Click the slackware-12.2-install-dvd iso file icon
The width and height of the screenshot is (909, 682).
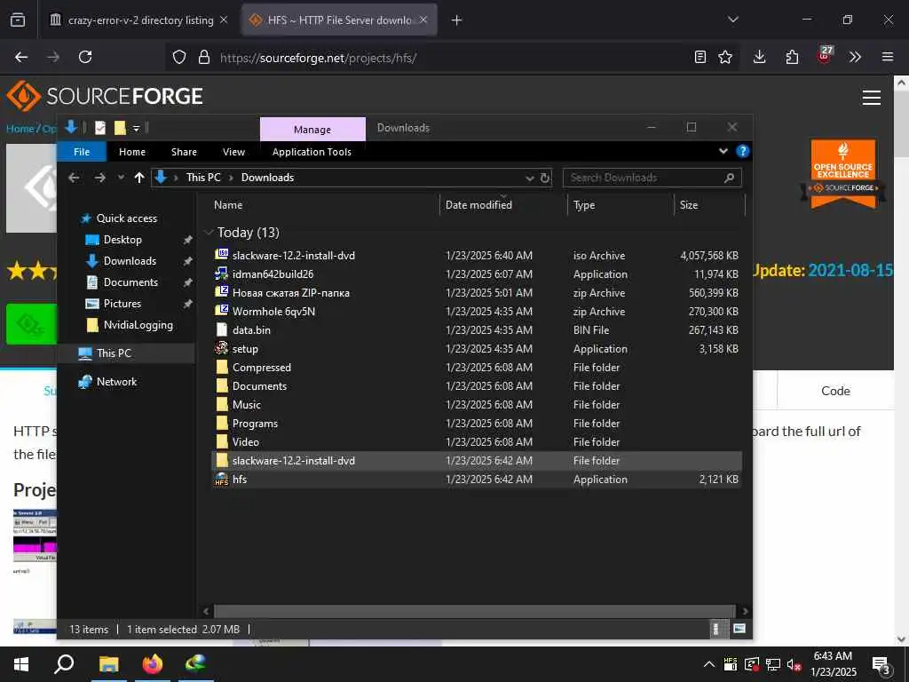click(x=221, y=254)
